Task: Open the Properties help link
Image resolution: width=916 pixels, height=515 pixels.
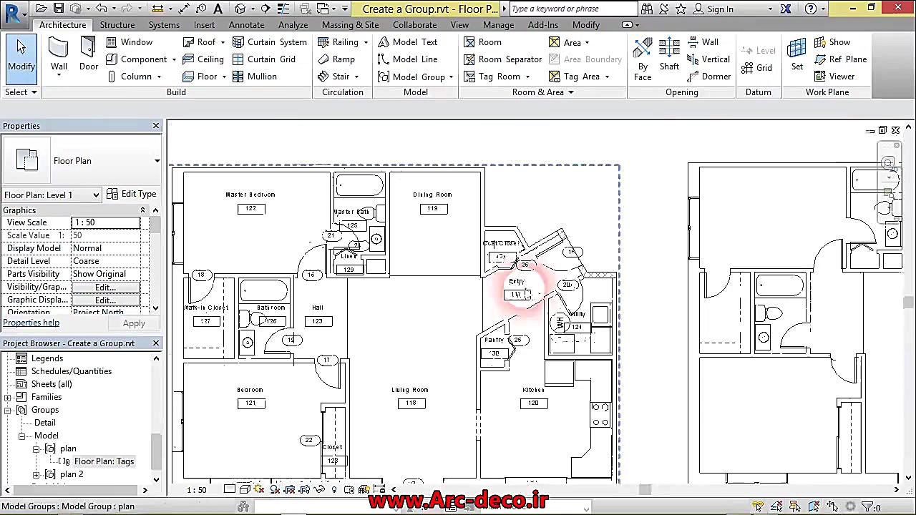Action: click(x=31, y=323)
